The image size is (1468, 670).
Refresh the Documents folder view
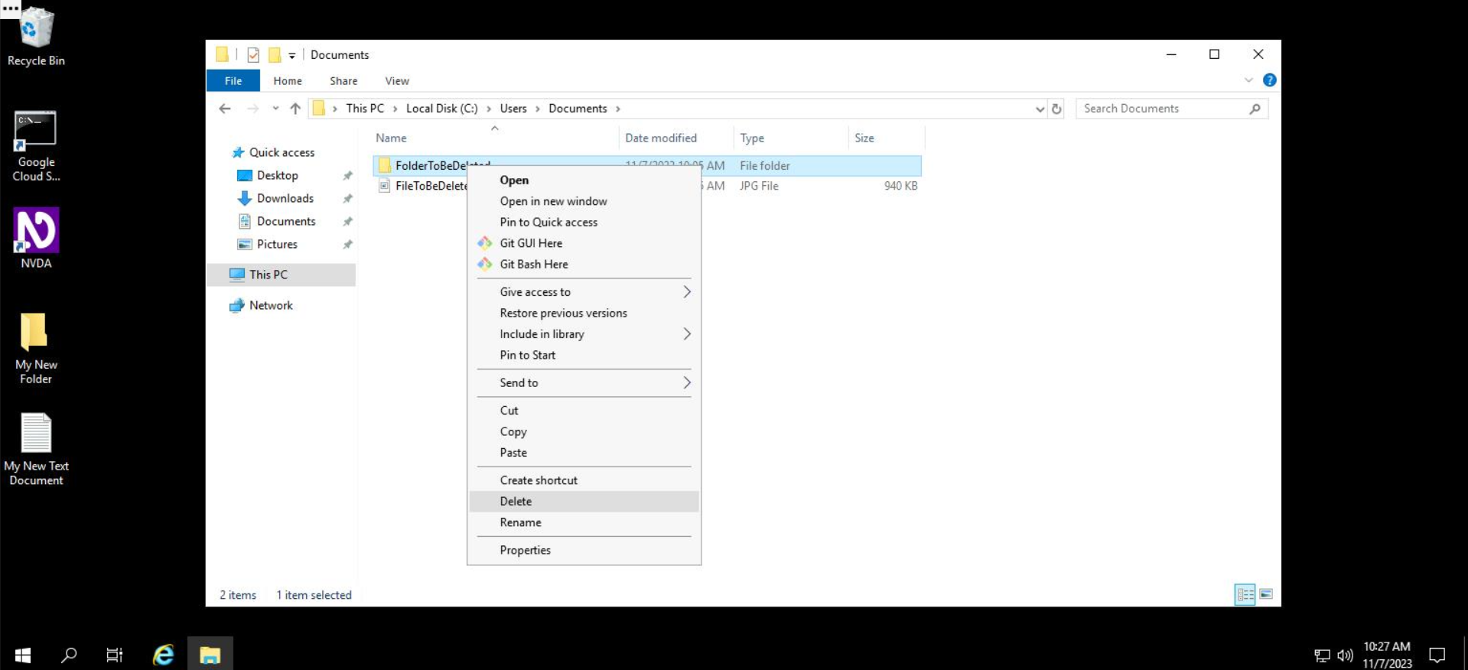pyautogui.click(x=1056, y=109)
